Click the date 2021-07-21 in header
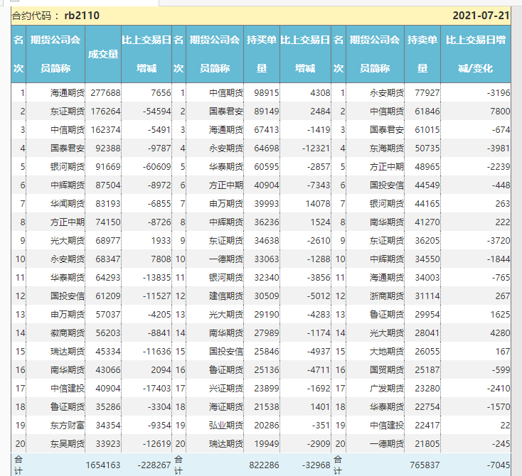 [x=481, y=16]
